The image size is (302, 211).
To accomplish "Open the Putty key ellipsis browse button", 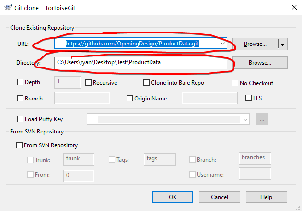I will 262,119.
